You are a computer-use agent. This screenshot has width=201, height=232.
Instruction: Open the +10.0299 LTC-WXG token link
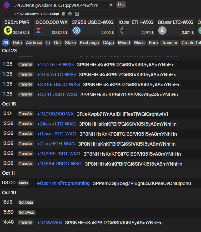56,75
